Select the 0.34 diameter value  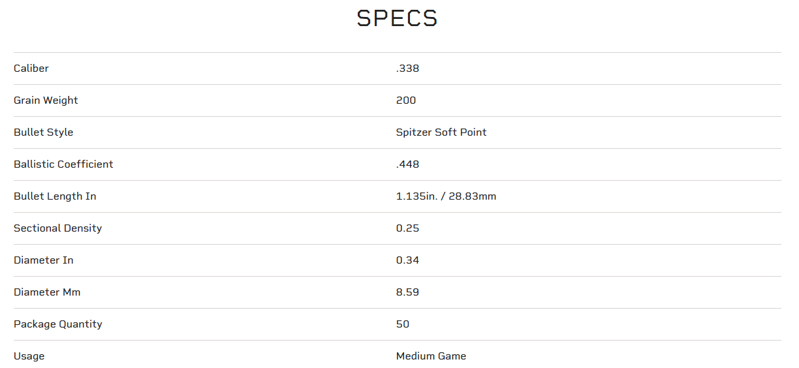(407, 260)
